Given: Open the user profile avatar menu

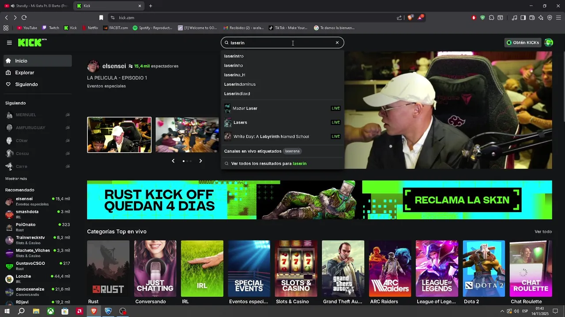Looking at the screenshot, I should tap(549, 43).
